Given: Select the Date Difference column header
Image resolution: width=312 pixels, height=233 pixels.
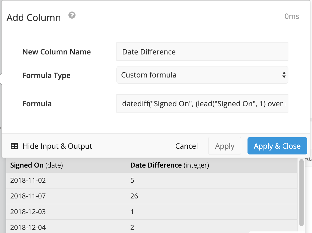Looking at the screenshot, I should click(170, 165).
